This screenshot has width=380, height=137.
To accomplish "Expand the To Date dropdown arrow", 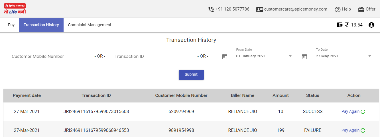I will (370, 56).
